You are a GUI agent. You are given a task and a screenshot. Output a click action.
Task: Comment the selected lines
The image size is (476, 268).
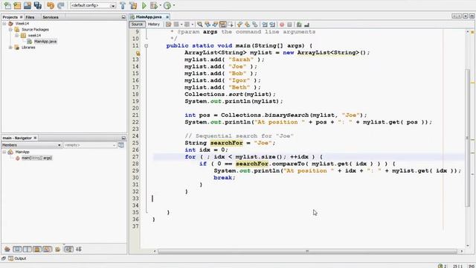299,25
